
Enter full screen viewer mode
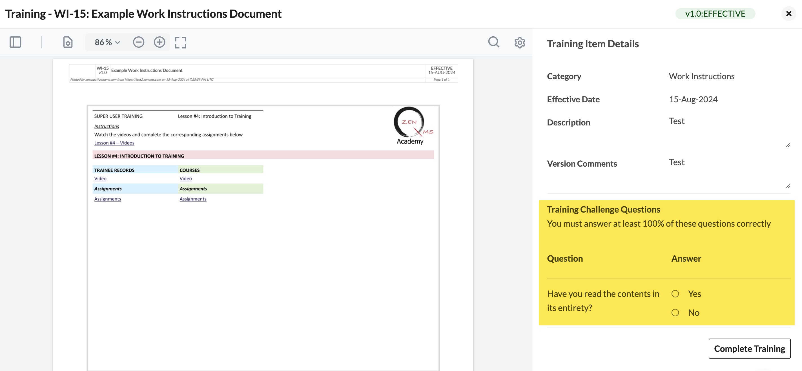click(181, 42)
